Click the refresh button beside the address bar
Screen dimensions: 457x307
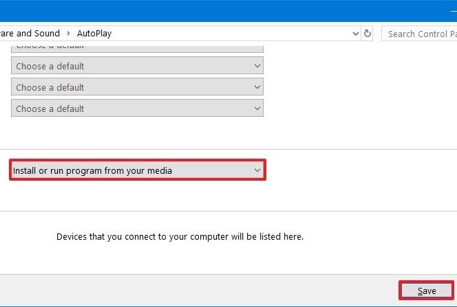(368, 34)
